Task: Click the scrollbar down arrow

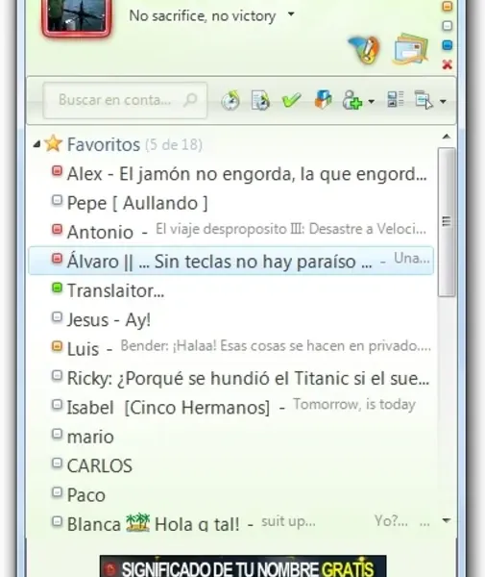Action: pyautogui.click(x=446, y=520)
